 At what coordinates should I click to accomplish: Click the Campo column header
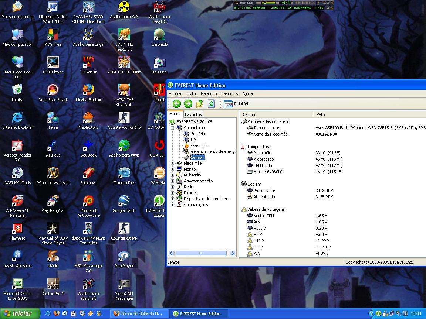coord(276,114)
